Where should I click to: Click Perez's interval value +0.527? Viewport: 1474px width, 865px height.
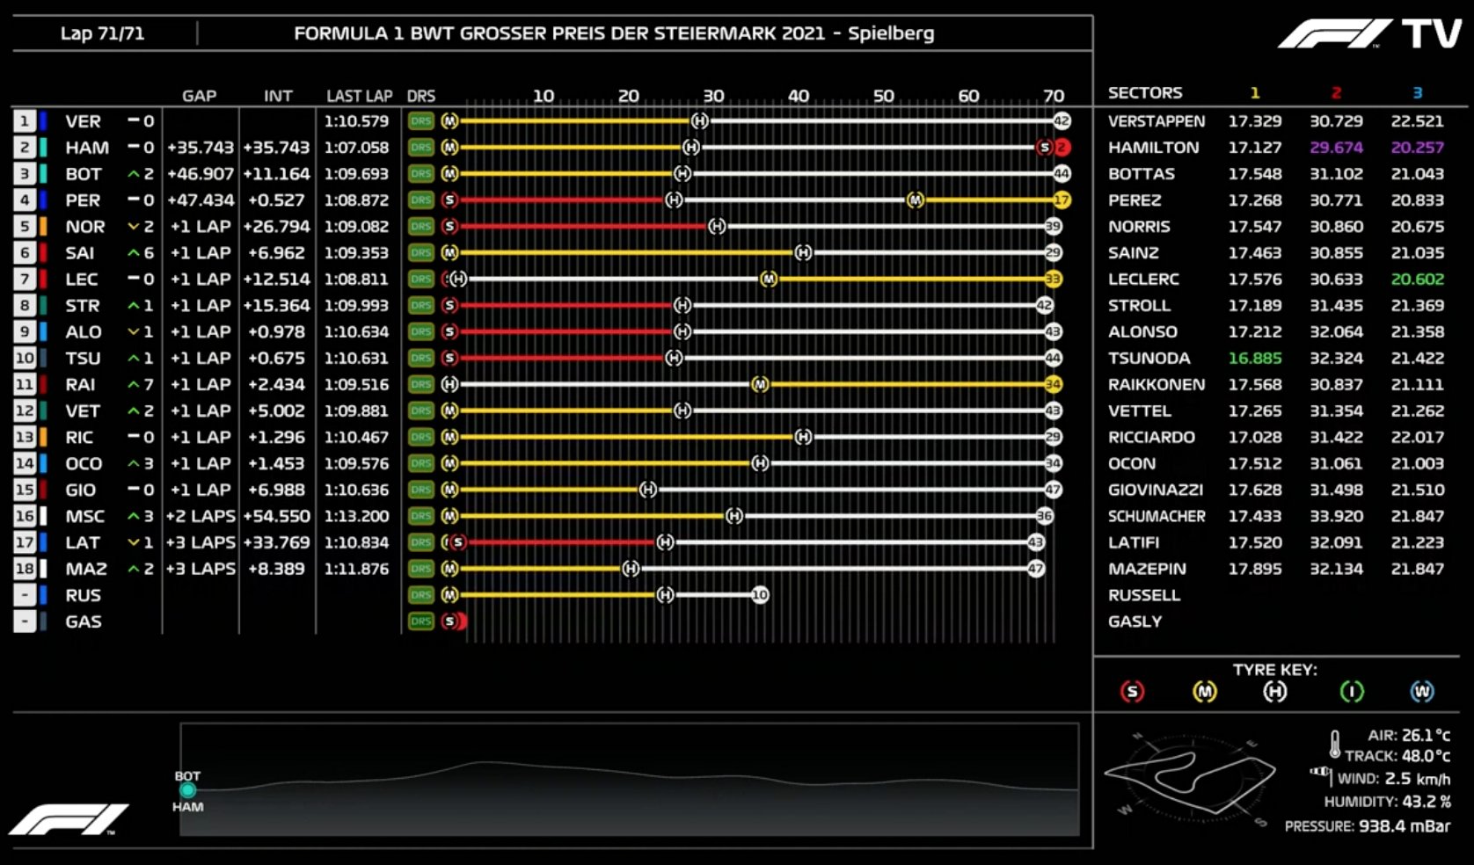coord(276,200)
